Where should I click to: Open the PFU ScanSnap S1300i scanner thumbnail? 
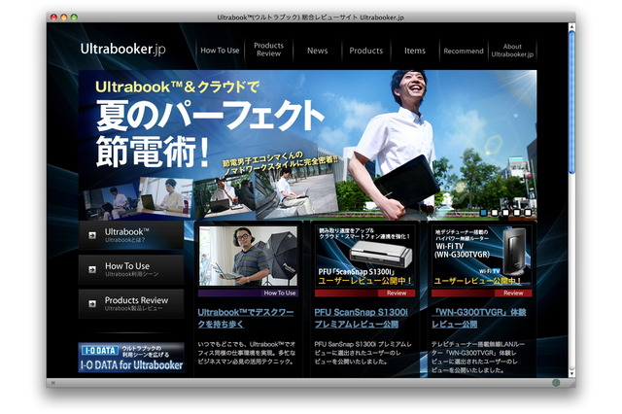pyautogui.click(x=364, y=257)
